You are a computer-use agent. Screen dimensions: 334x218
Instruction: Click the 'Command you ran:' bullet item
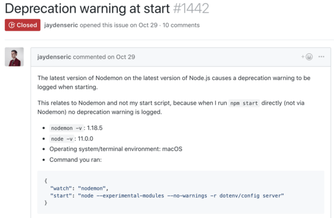[73, 159]
